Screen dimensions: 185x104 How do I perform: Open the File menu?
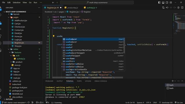(x=3, y=3)
